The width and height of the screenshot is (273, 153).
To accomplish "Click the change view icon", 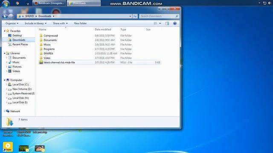I will (155, 23).
